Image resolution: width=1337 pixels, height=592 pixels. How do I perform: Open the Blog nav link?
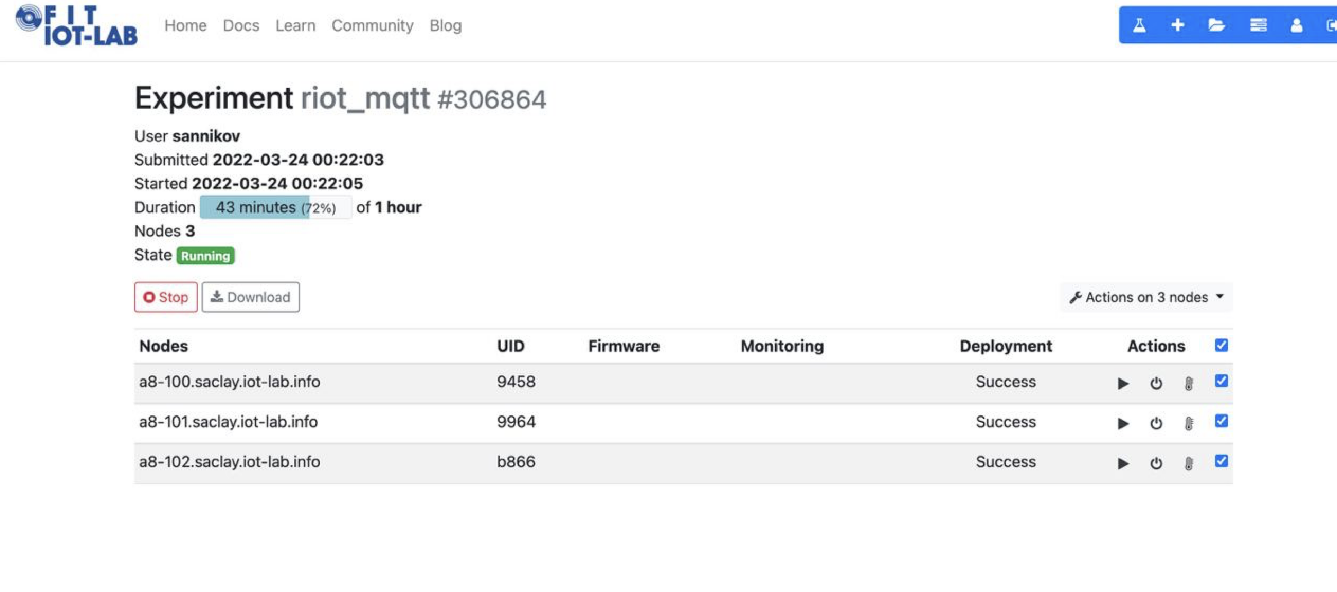pyautogui.click(x=446, y=25)
